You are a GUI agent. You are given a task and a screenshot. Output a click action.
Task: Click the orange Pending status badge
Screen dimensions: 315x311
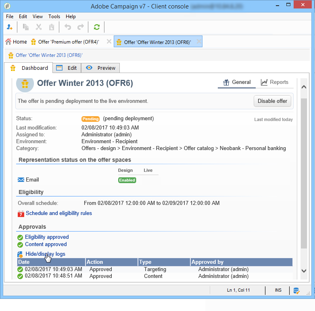tap(90, 119)
